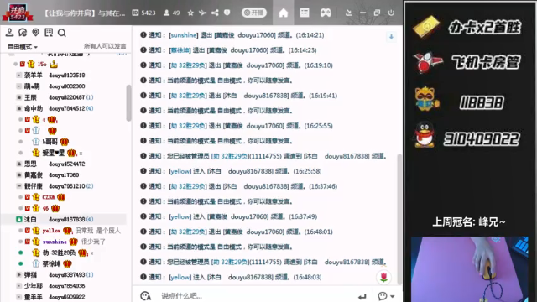Click the [yellow] link at 16:25:58

tap(180, 171)
